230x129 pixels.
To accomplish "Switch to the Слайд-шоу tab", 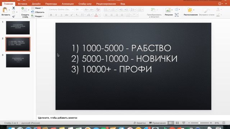I will point(85,4).
